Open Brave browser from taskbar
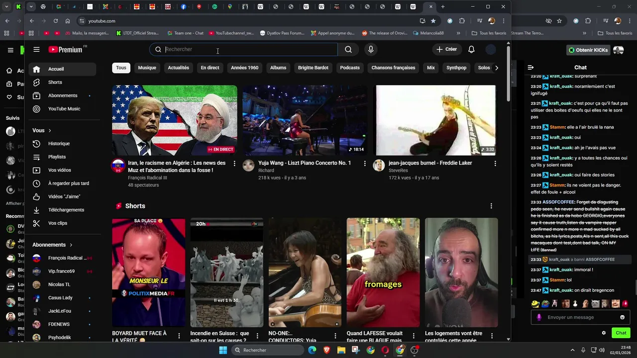 326,350
